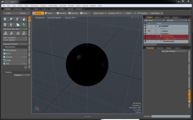Click the Sphere row's orange lock-column icon
The image size is (193, 120).
149,31
